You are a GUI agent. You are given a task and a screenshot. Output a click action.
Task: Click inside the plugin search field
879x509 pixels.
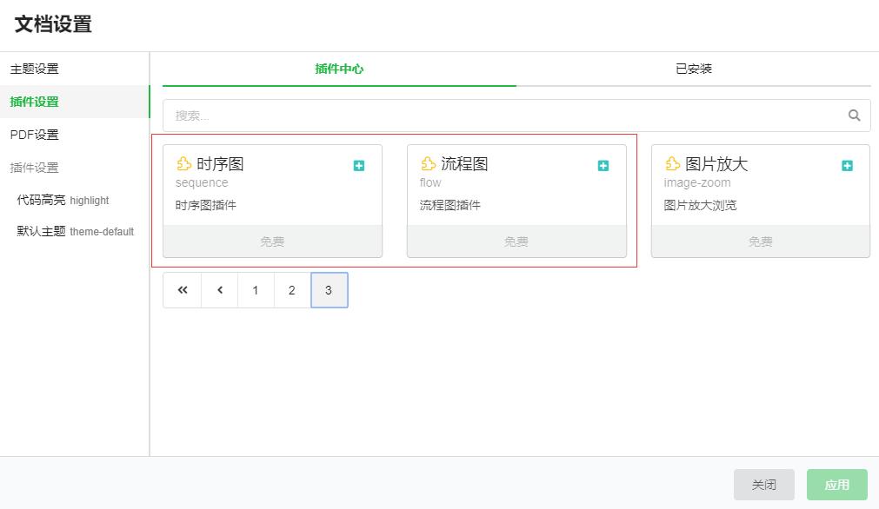[435, 114]
